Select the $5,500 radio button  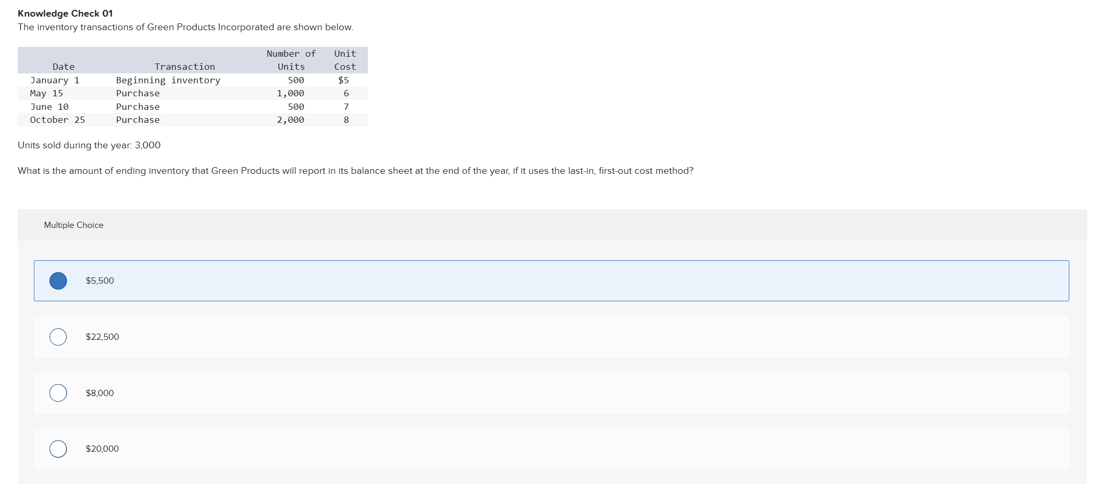click(58, 281)
